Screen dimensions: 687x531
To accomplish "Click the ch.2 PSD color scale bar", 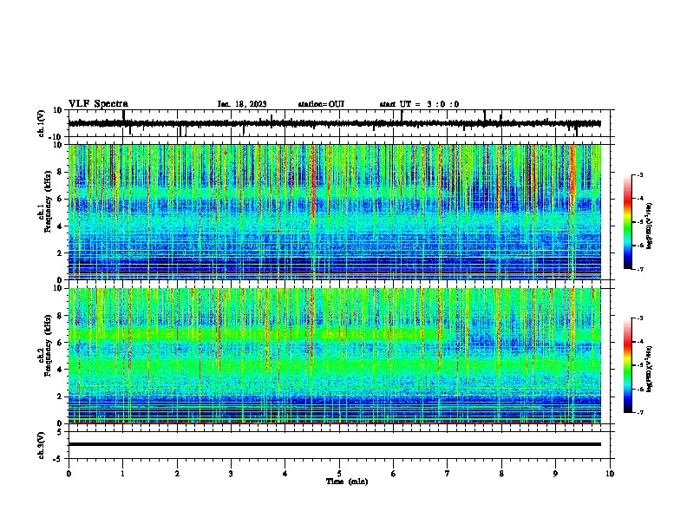I will tap(628, 365).
